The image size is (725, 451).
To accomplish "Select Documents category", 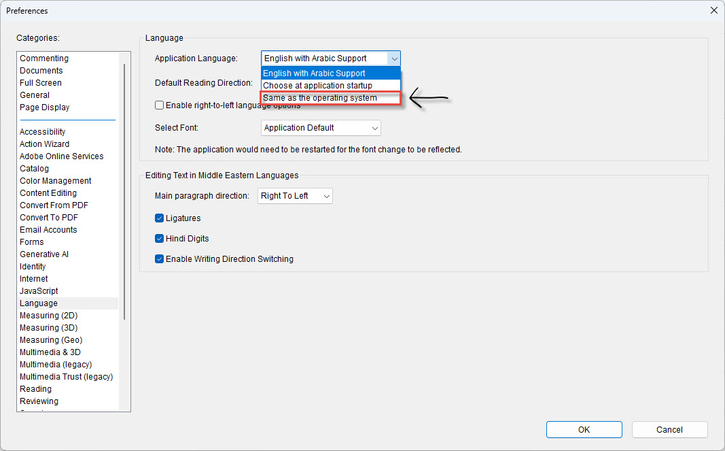I will tap(41, 70).
